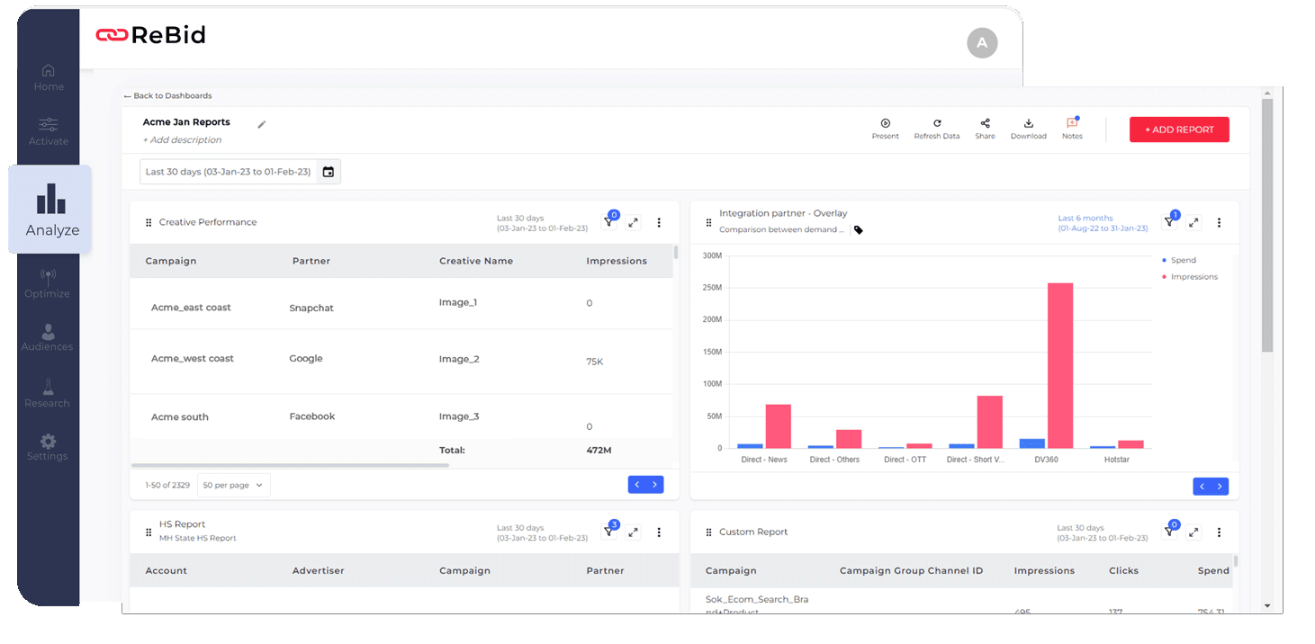1315x644 pixels.
Task: Click the Acme_west coast campaign cell
Action: [193, 358]
